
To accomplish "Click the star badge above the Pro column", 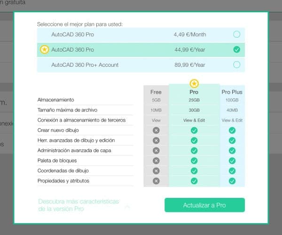I will pos(194,84).
